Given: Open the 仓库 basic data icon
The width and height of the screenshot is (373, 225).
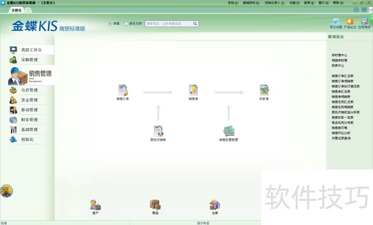Looking at the screenshot, I should (x=215, y=207).
